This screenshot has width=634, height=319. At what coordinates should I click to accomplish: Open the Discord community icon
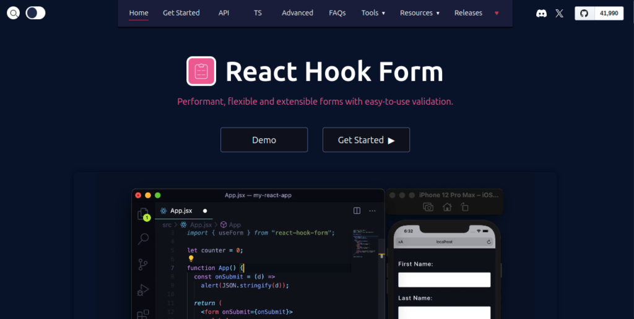point(541,14)
